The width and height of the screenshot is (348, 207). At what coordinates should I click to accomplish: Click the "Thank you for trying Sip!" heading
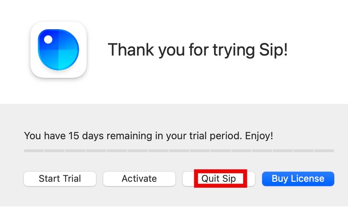point(198,50)
